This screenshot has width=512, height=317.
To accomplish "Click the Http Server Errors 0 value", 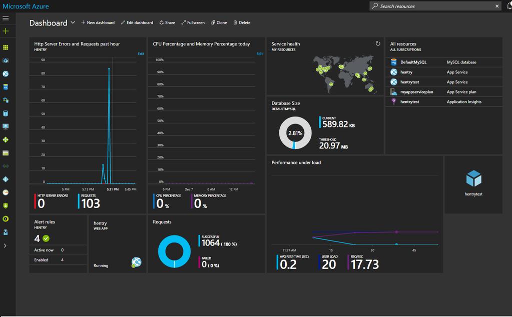I will pos(41,203).
